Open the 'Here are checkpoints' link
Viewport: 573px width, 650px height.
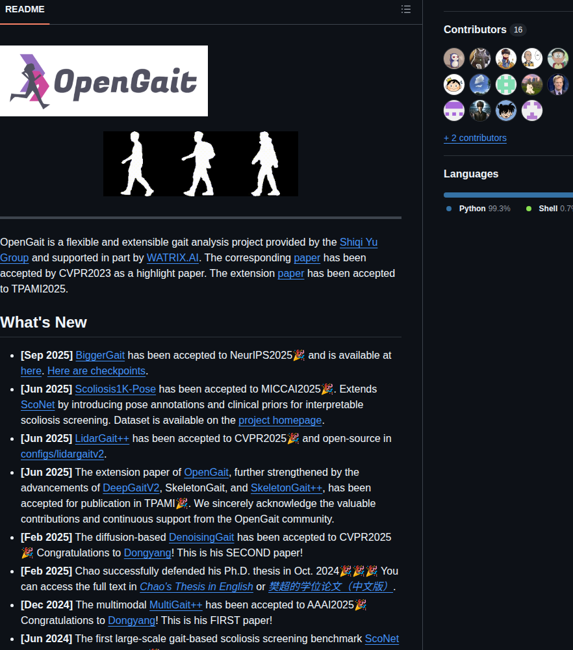(96, 371)
